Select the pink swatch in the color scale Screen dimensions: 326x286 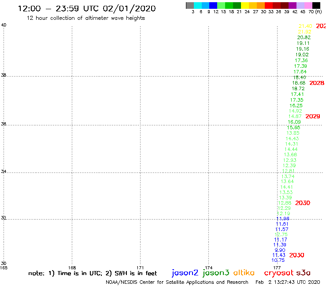click(x=308, y=5)
